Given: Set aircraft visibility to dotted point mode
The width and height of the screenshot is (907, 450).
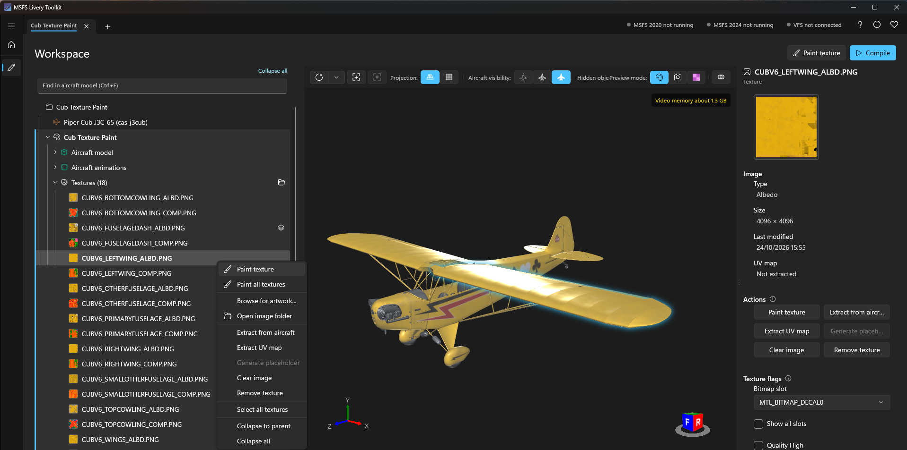Looking at the screenshot, I should click(x=523, y=77).
